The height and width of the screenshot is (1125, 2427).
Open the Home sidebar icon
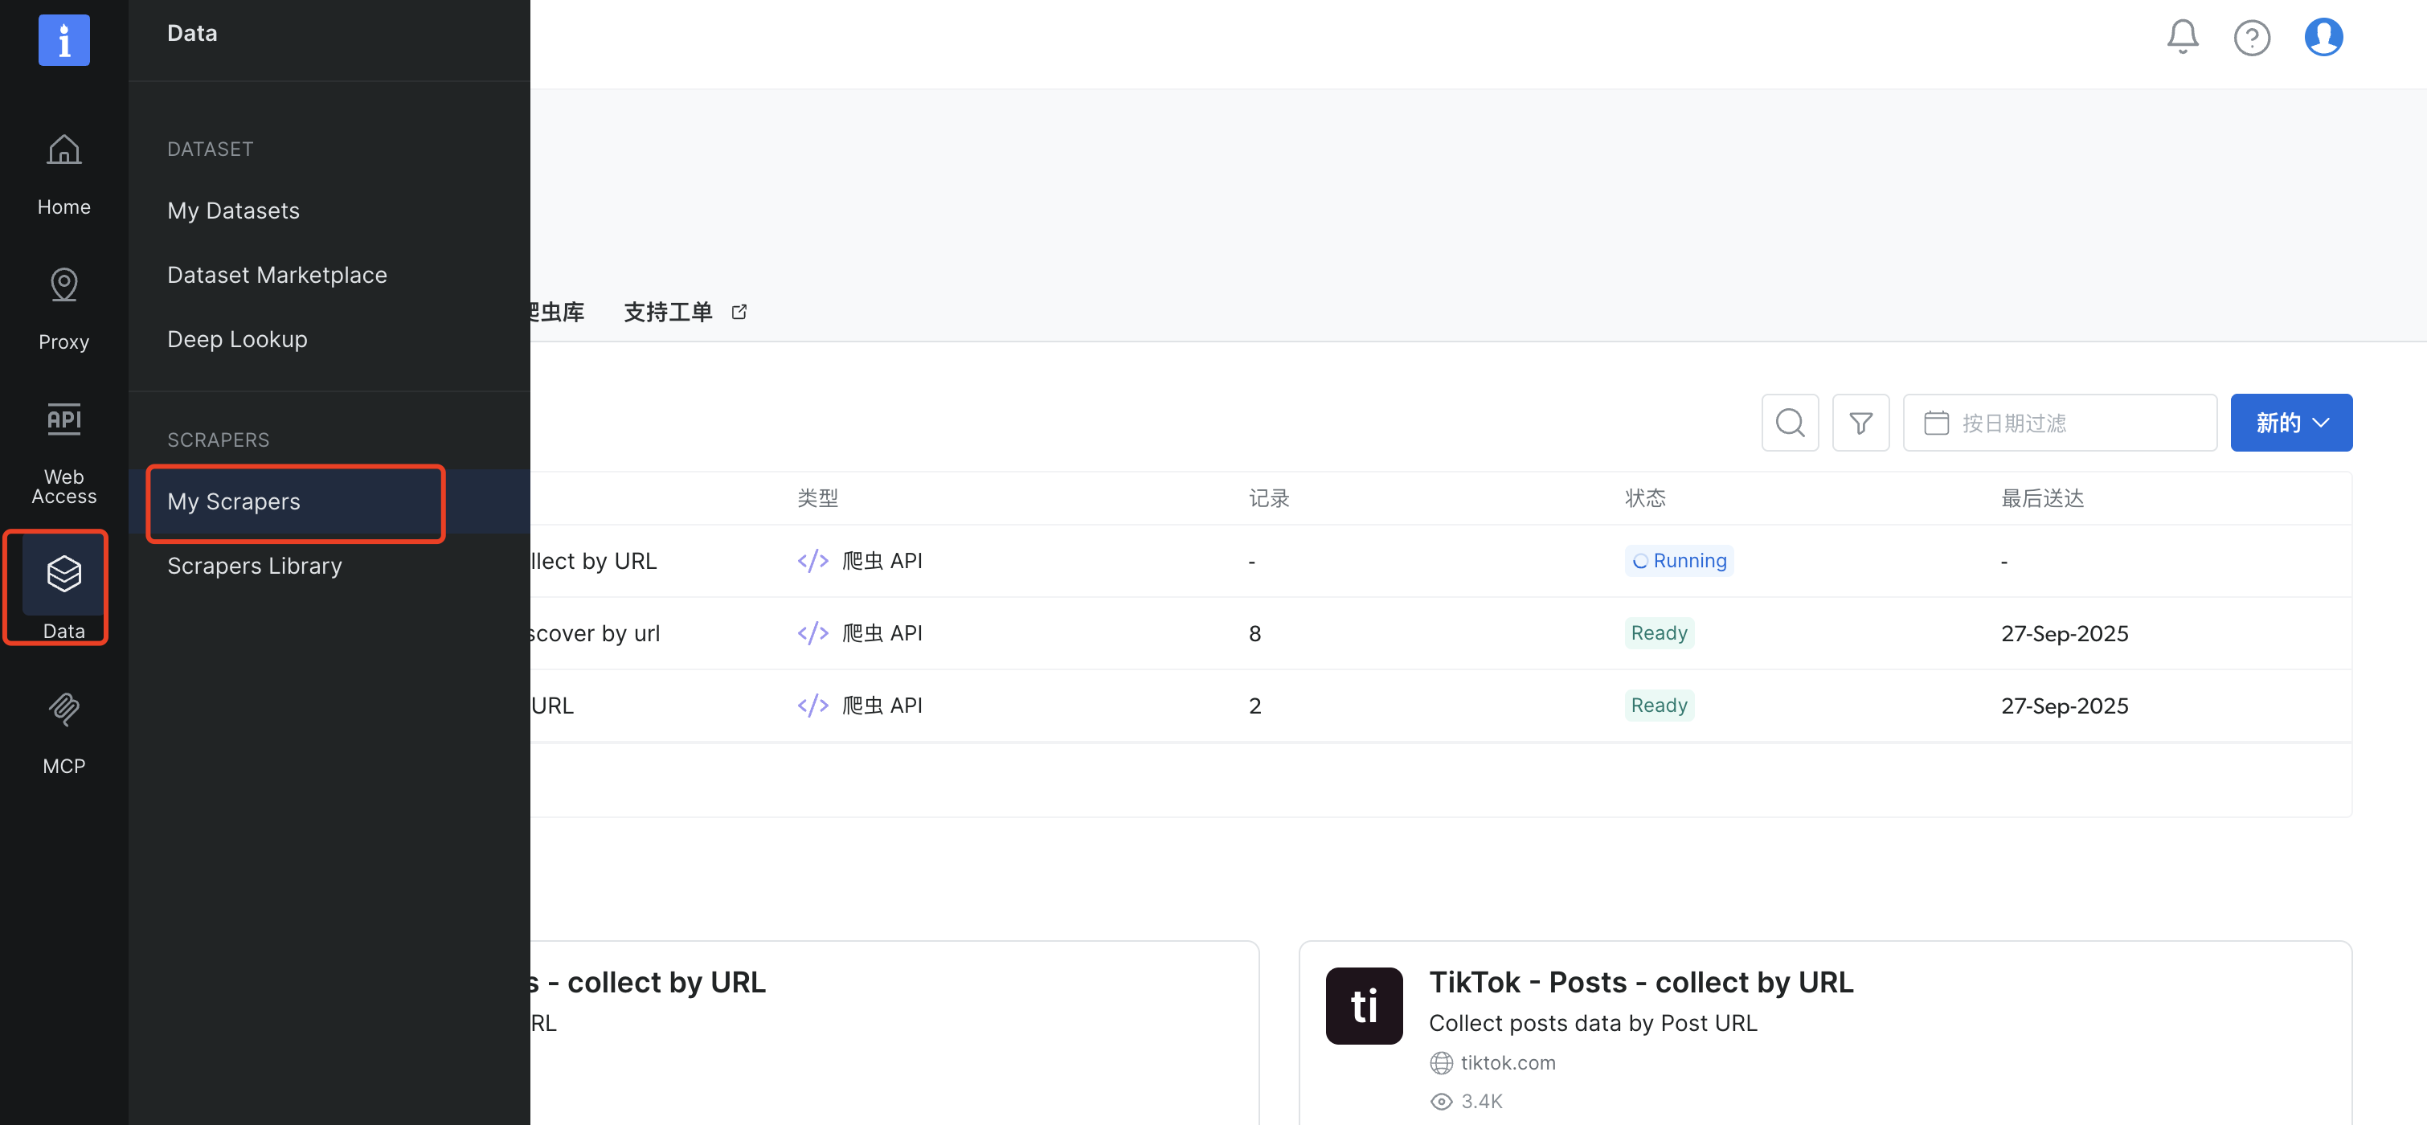pyautogui.click(x=64, y=151)
